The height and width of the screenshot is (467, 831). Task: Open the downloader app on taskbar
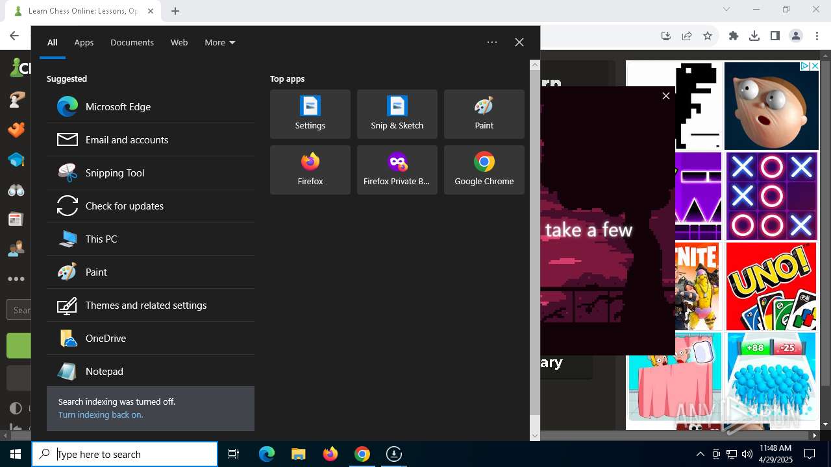click(x=394, y=454)
